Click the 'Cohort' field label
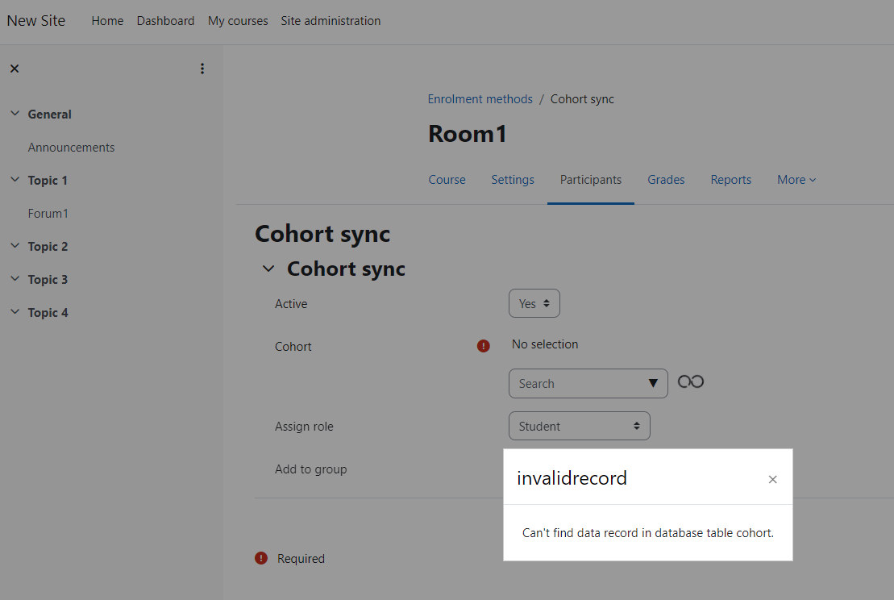 tap(293, 347)
